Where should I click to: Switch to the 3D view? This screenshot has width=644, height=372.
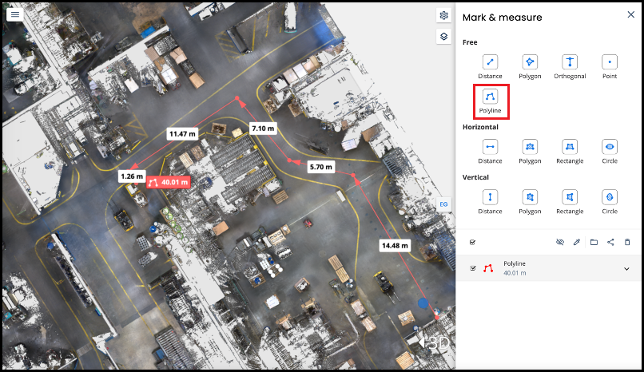pos(434,343)
